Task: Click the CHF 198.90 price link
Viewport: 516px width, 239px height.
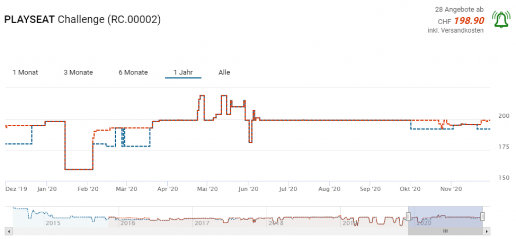Action: click(x=469, y=21)
